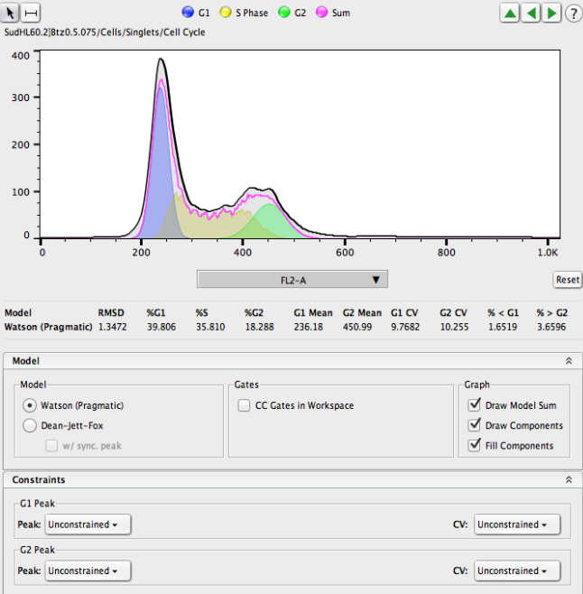
Task: Click the yellow S Phase legend ball
Action: point(226,12)
